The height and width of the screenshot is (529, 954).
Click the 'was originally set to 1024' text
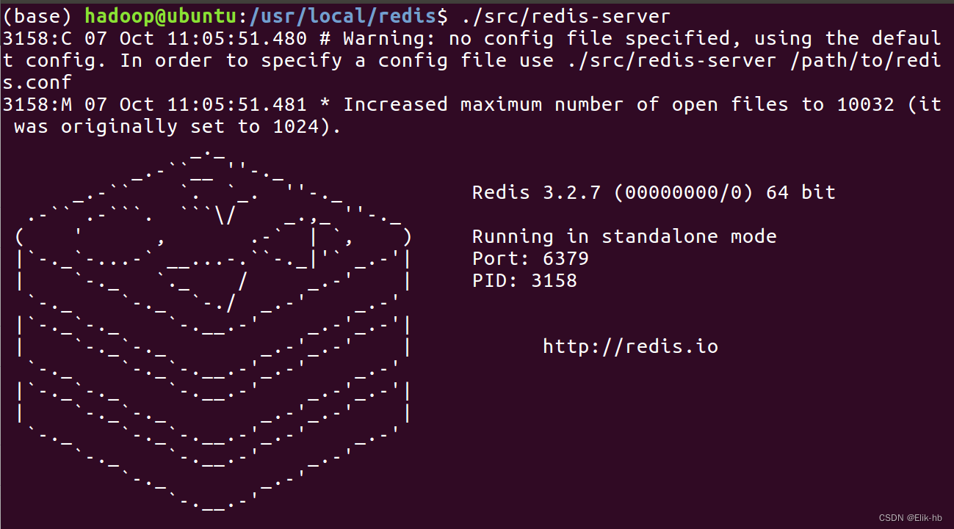172,126
